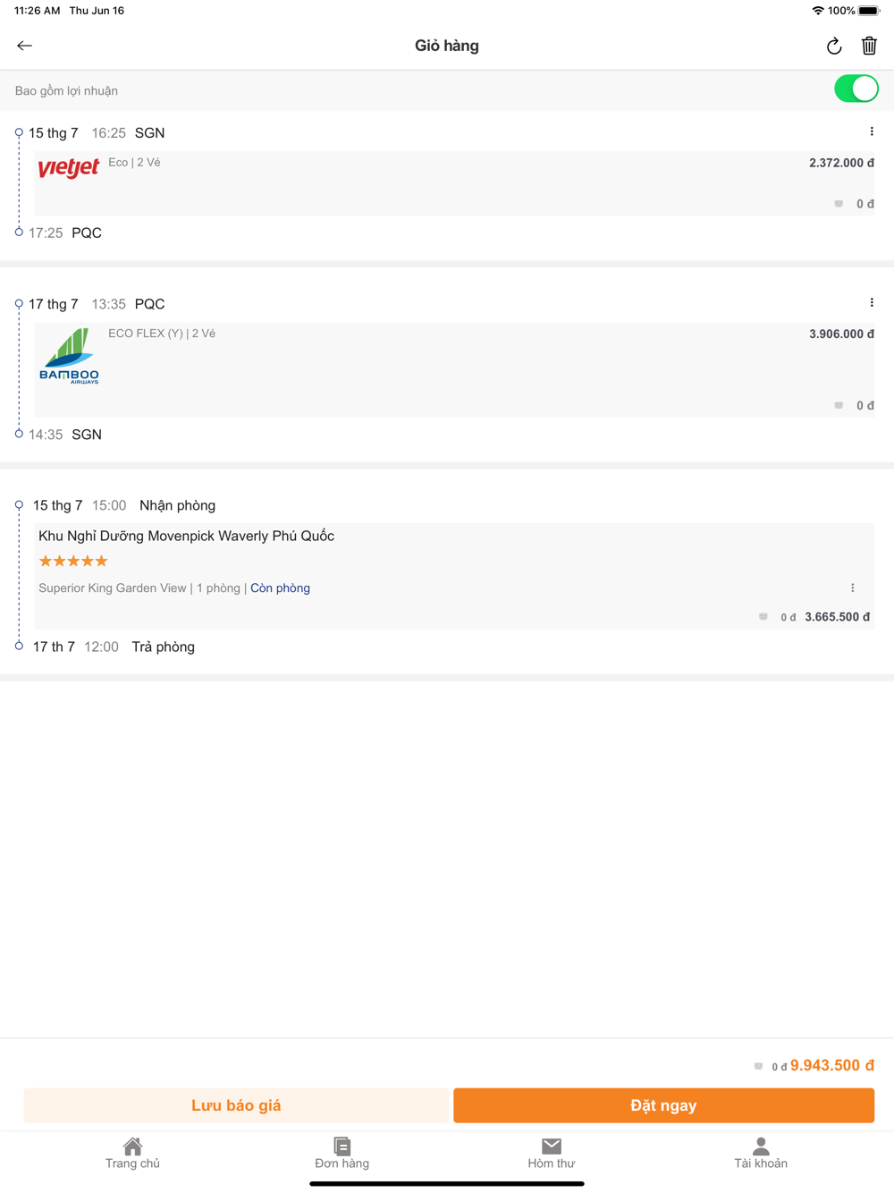Screen dimensions: 894x1193
Task: Click the Còn phòng availability link
Action: pyautogui.click(x=280, y=588)
